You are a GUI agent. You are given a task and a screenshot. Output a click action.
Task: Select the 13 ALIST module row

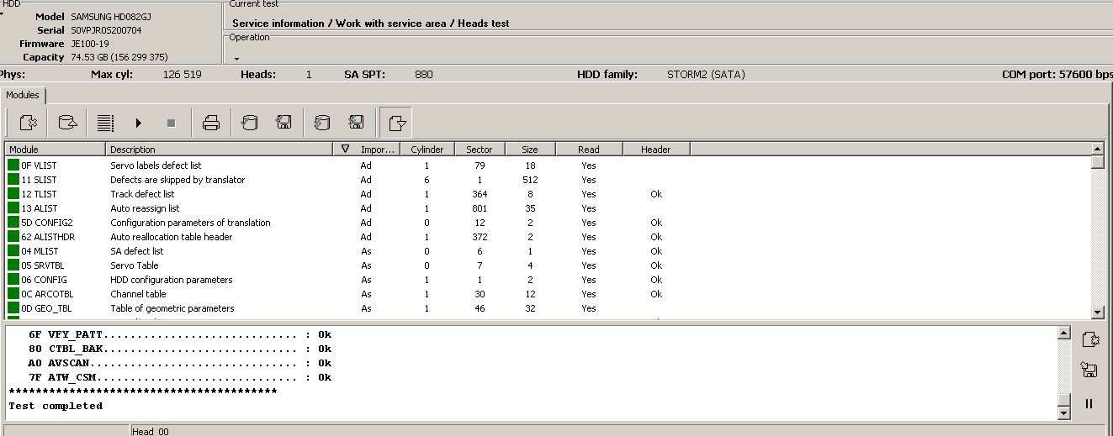click(x=548, y=208)
